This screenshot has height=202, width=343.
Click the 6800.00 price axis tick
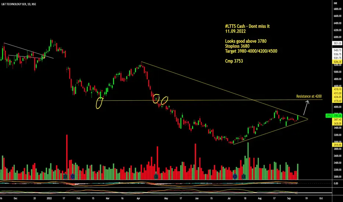[337, 9]
